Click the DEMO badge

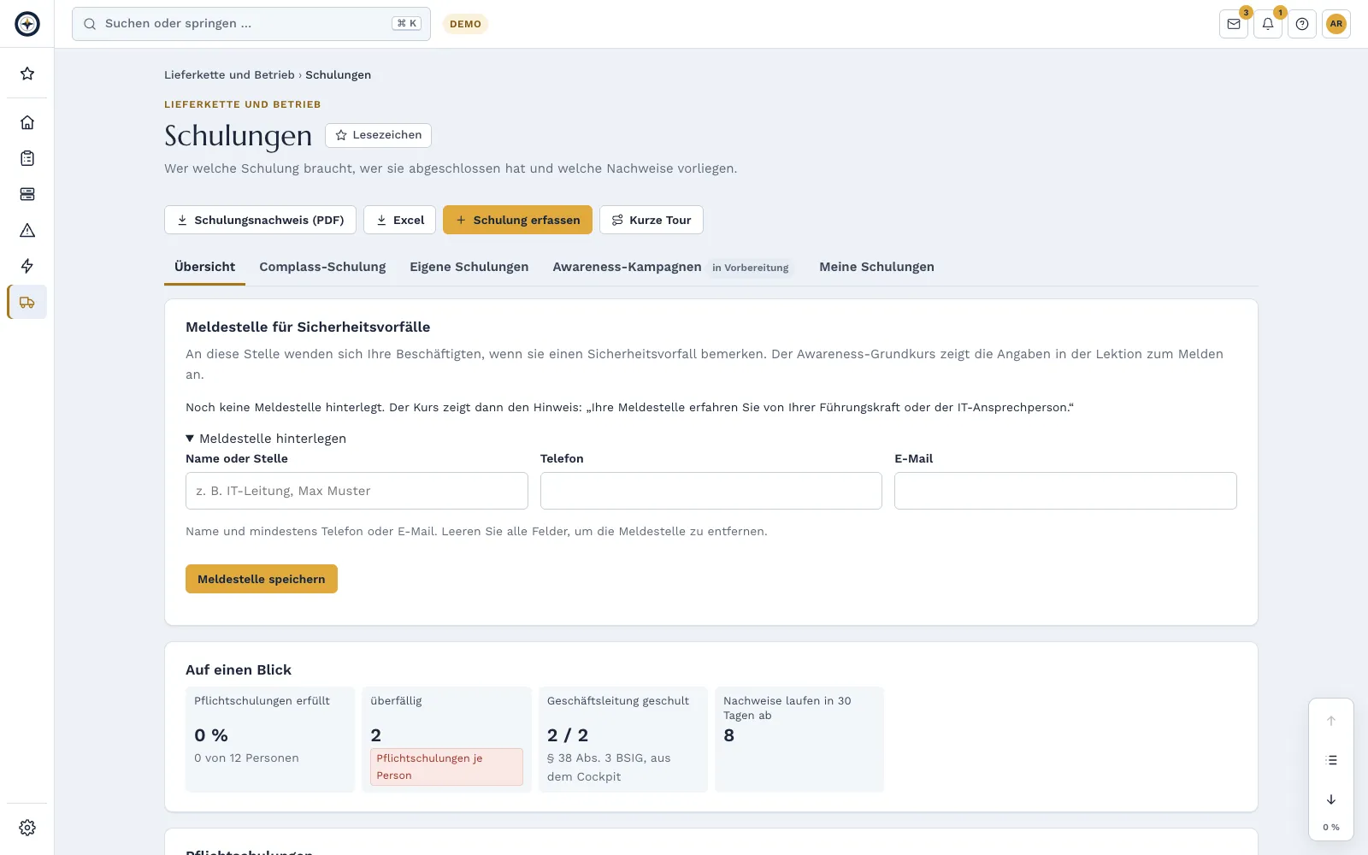click(x=465, y=24)
